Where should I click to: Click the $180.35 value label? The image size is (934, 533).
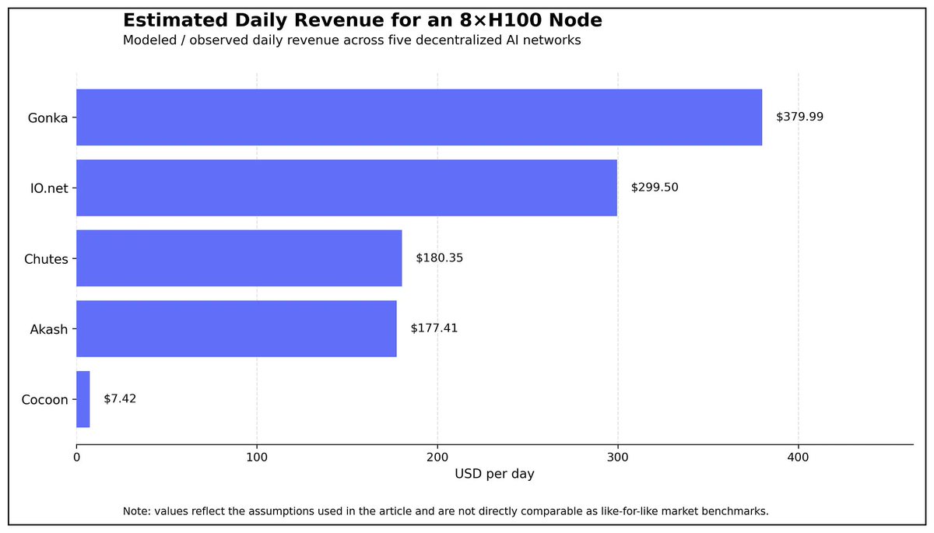point(440,258)
